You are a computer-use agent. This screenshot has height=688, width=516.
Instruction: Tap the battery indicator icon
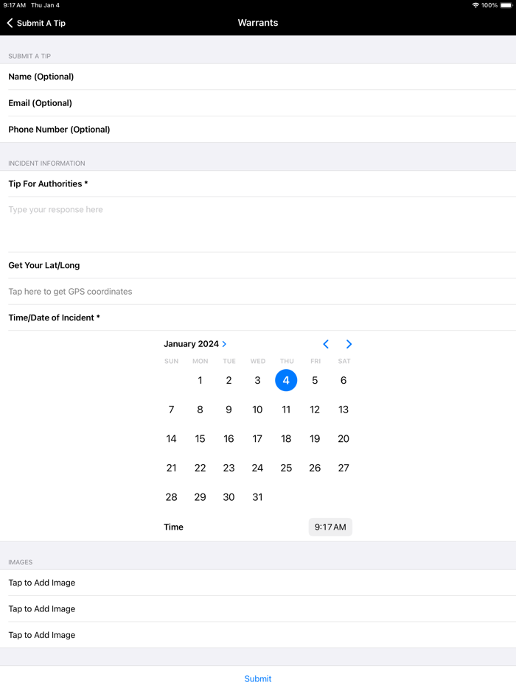coord(506,5)
